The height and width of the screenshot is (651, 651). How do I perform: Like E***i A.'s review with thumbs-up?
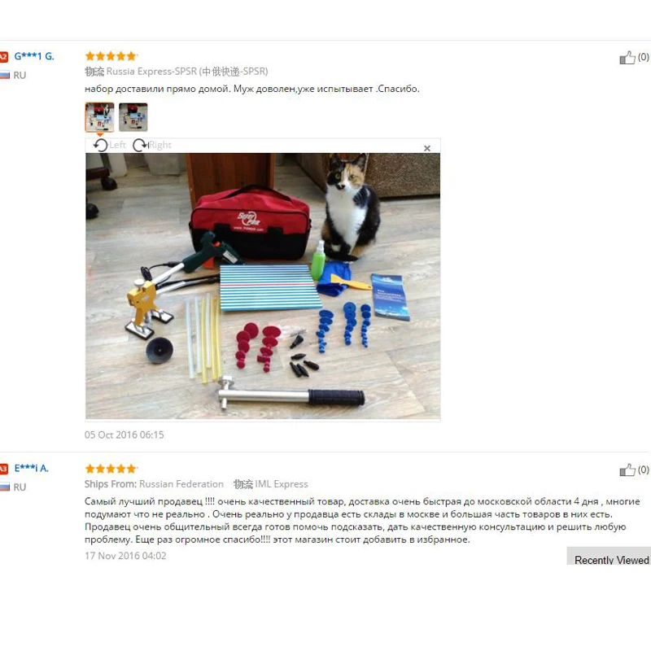point(627,470)
